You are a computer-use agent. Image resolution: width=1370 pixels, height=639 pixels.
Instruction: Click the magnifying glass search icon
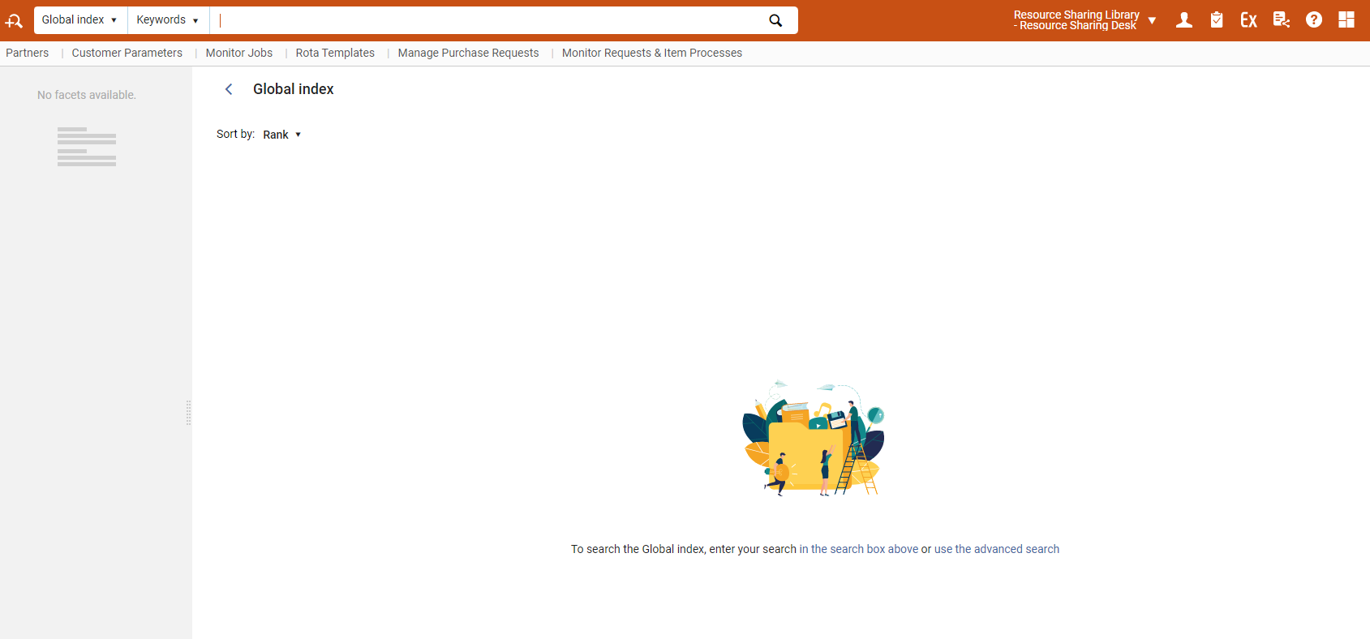pyautogui.click(x=775, y=20)
